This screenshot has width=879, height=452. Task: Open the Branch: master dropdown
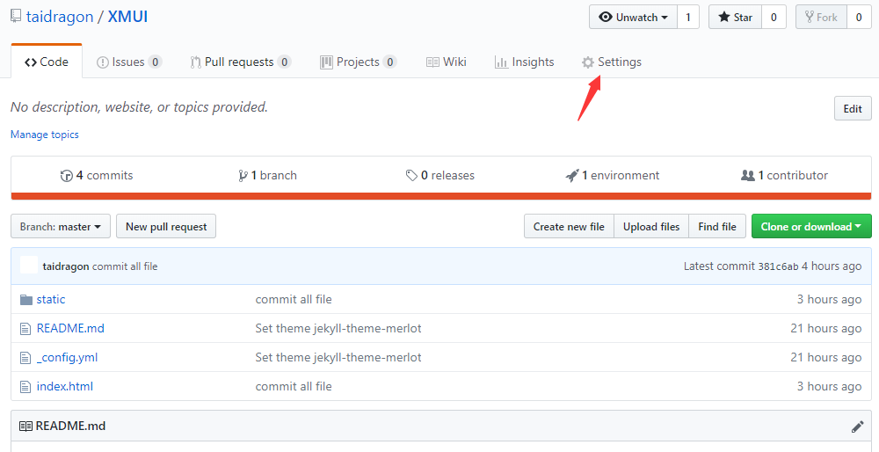pyautogui.click(x=61, y=227)
